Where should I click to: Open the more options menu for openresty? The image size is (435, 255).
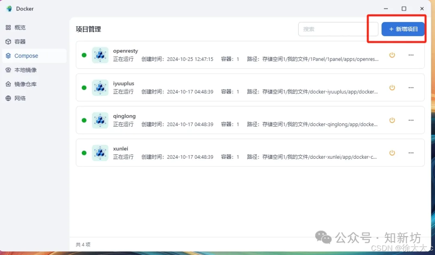point(411,55)
